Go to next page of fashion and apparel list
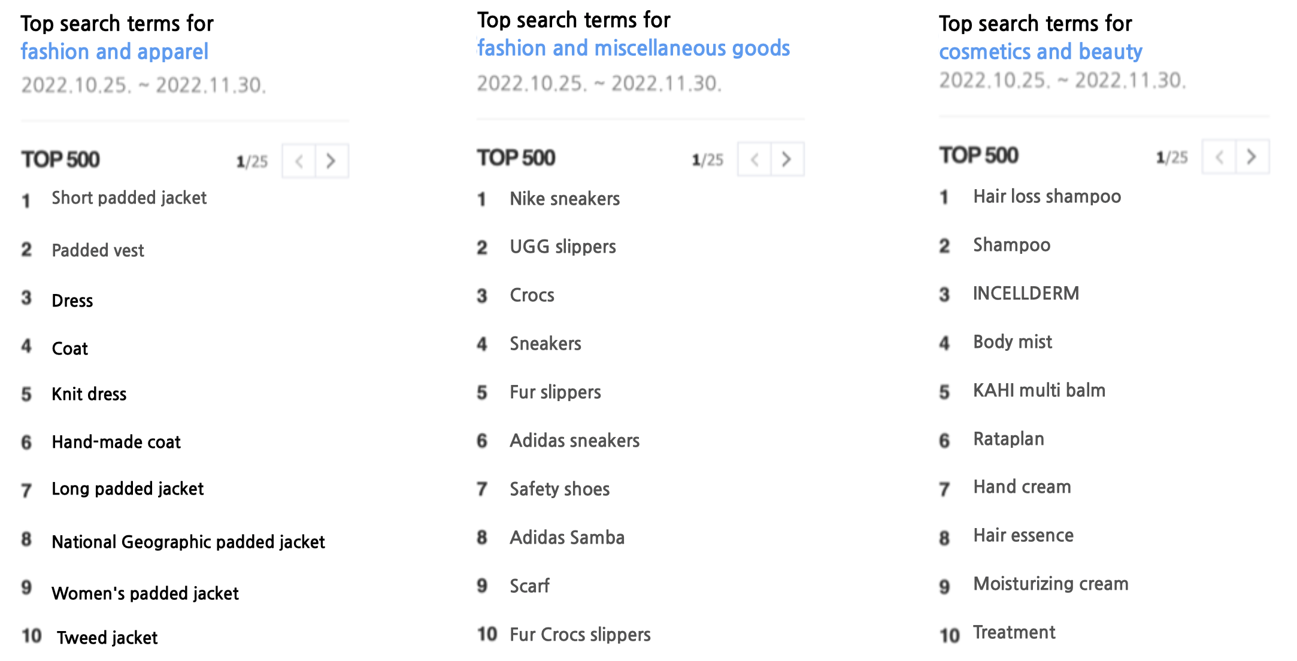This screenshot has height=661, width=1297. point(332,160)
